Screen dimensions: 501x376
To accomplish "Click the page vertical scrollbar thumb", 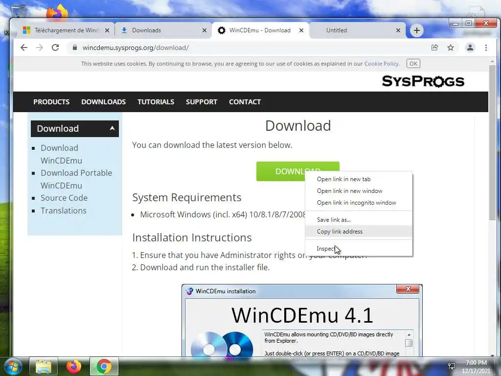I will point(492,142).
